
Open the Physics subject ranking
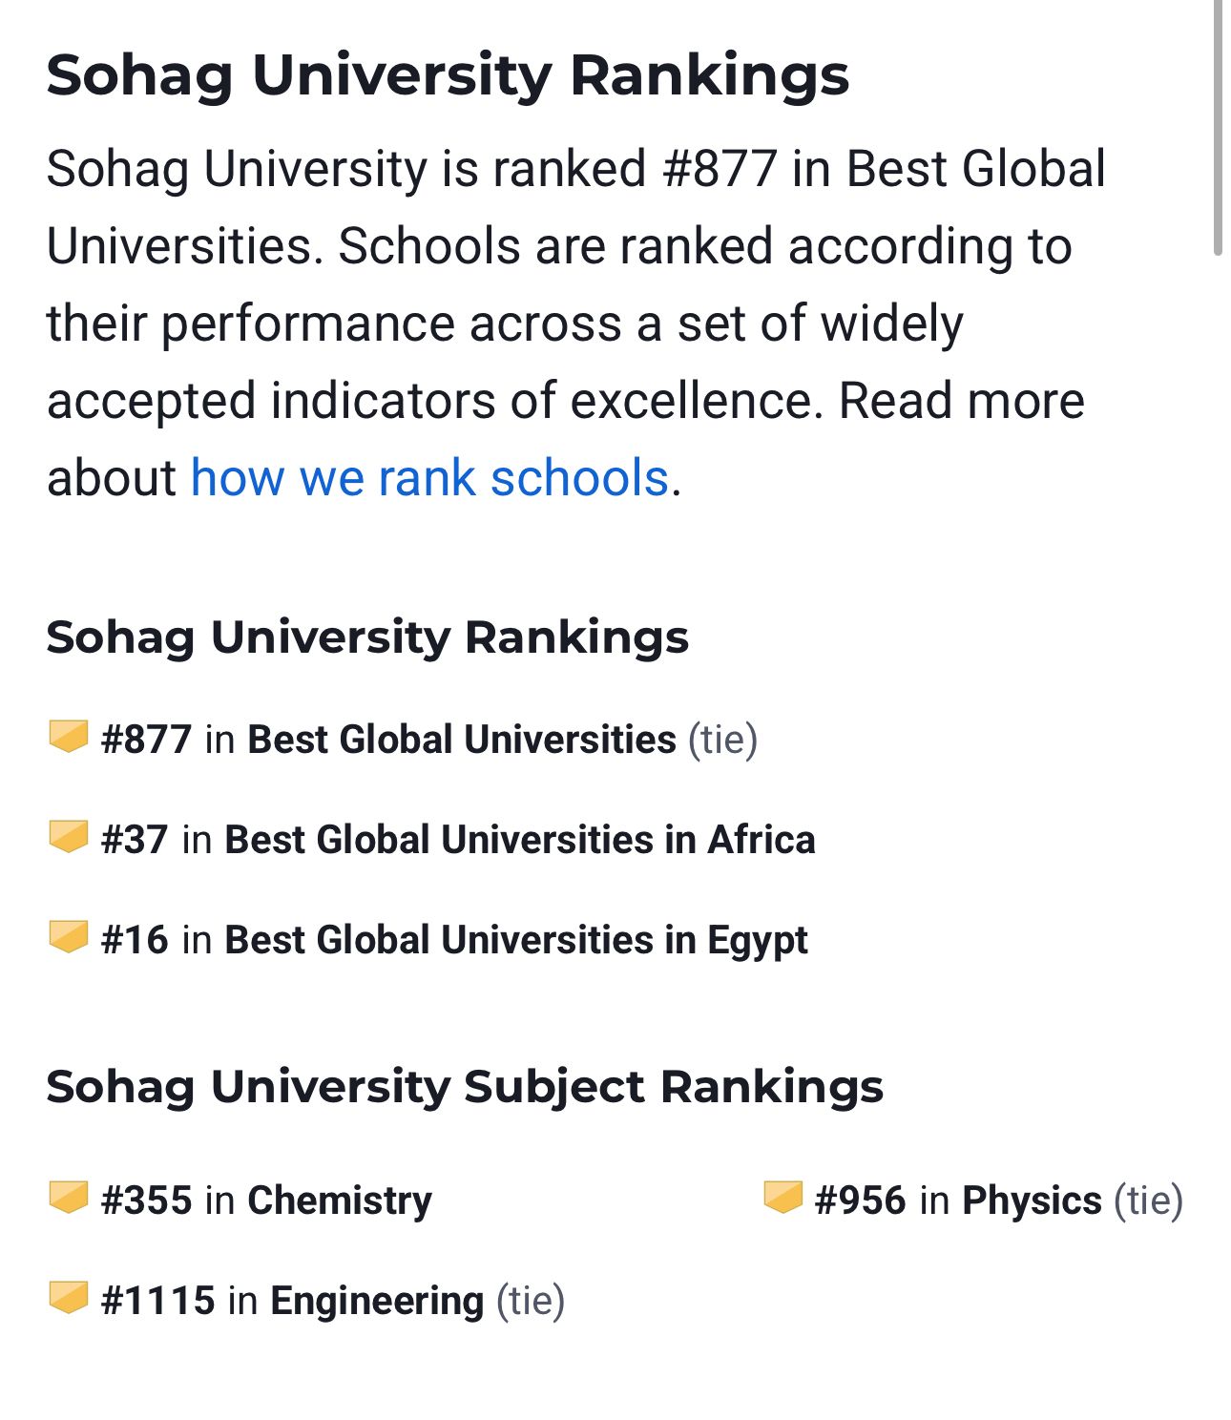coord(1032,1201)
